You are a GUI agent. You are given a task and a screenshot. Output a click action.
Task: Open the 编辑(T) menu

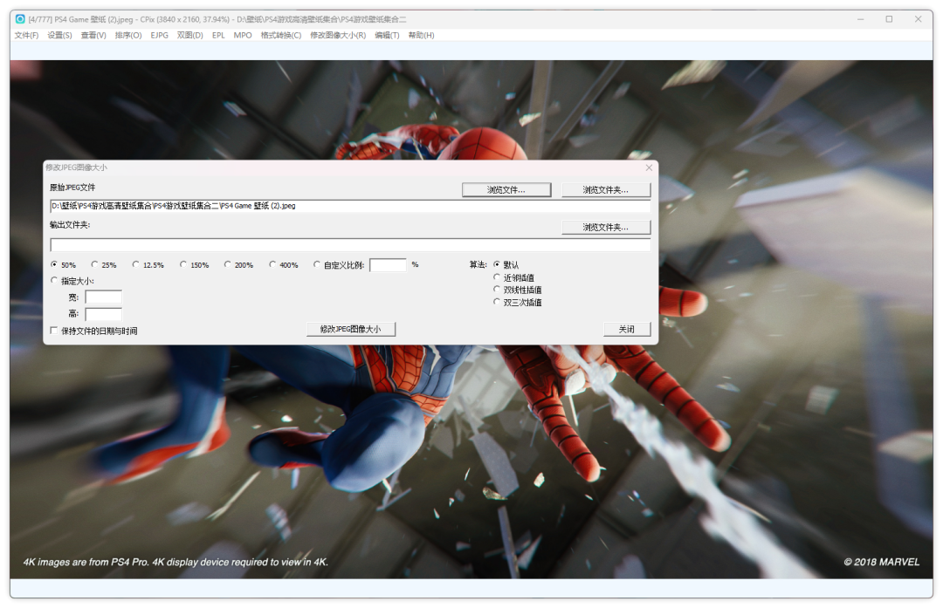click(x=387, y=36)
